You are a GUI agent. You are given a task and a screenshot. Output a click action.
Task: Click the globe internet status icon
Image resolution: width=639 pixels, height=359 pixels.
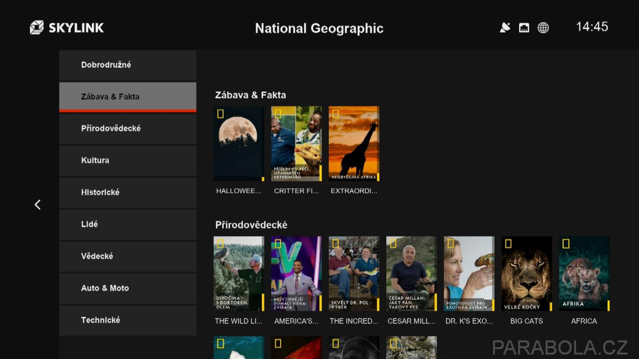pyautogui.click(x=543, y=28)
